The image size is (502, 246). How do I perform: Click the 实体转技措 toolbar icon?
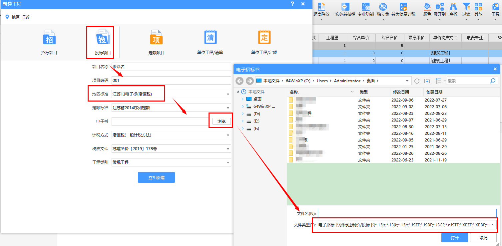pos(345,7)
